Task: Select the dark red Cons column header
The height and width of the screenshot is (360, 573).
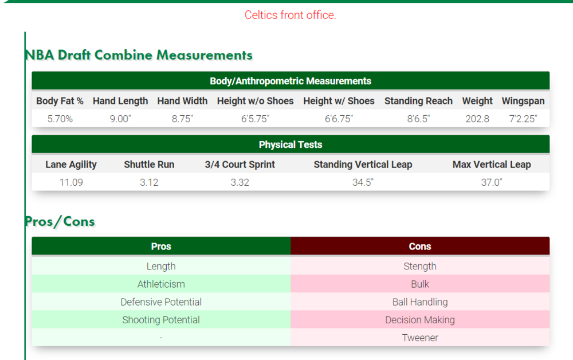Action: point(420,246)
